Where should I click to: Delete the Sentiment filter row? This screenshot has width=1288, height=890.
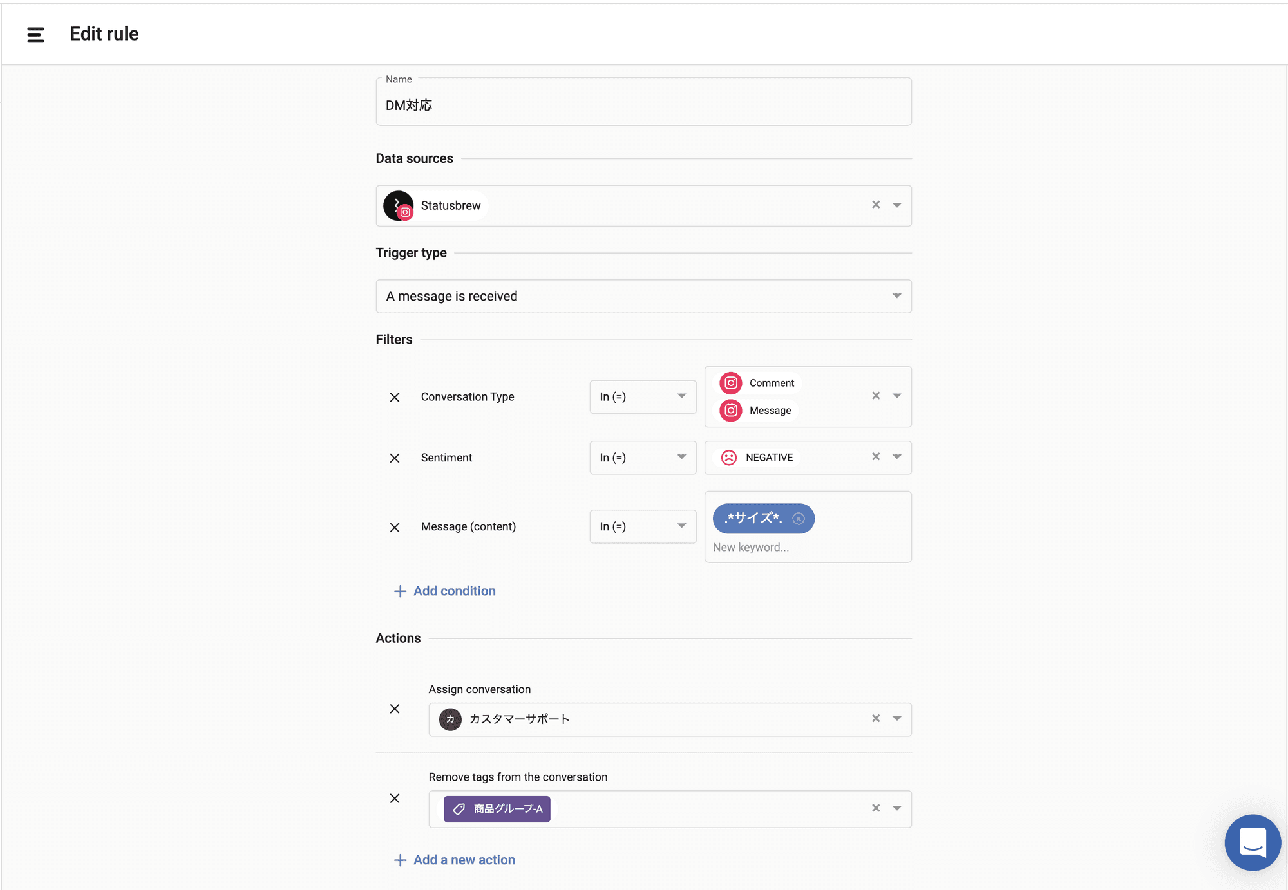pos(395,458)
